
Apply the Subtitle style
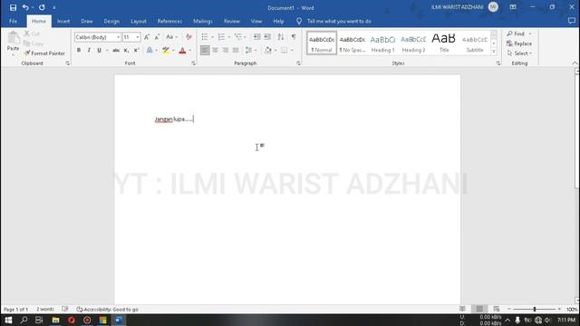(x=475, y=43)
